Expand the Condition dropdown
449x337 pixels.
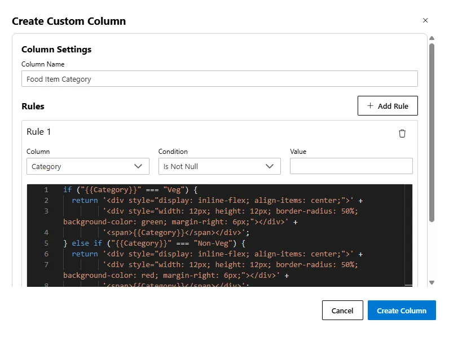point(219,166)
